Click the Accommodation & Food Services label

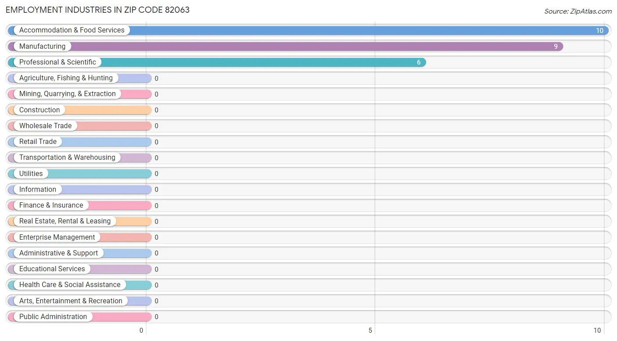72,30
